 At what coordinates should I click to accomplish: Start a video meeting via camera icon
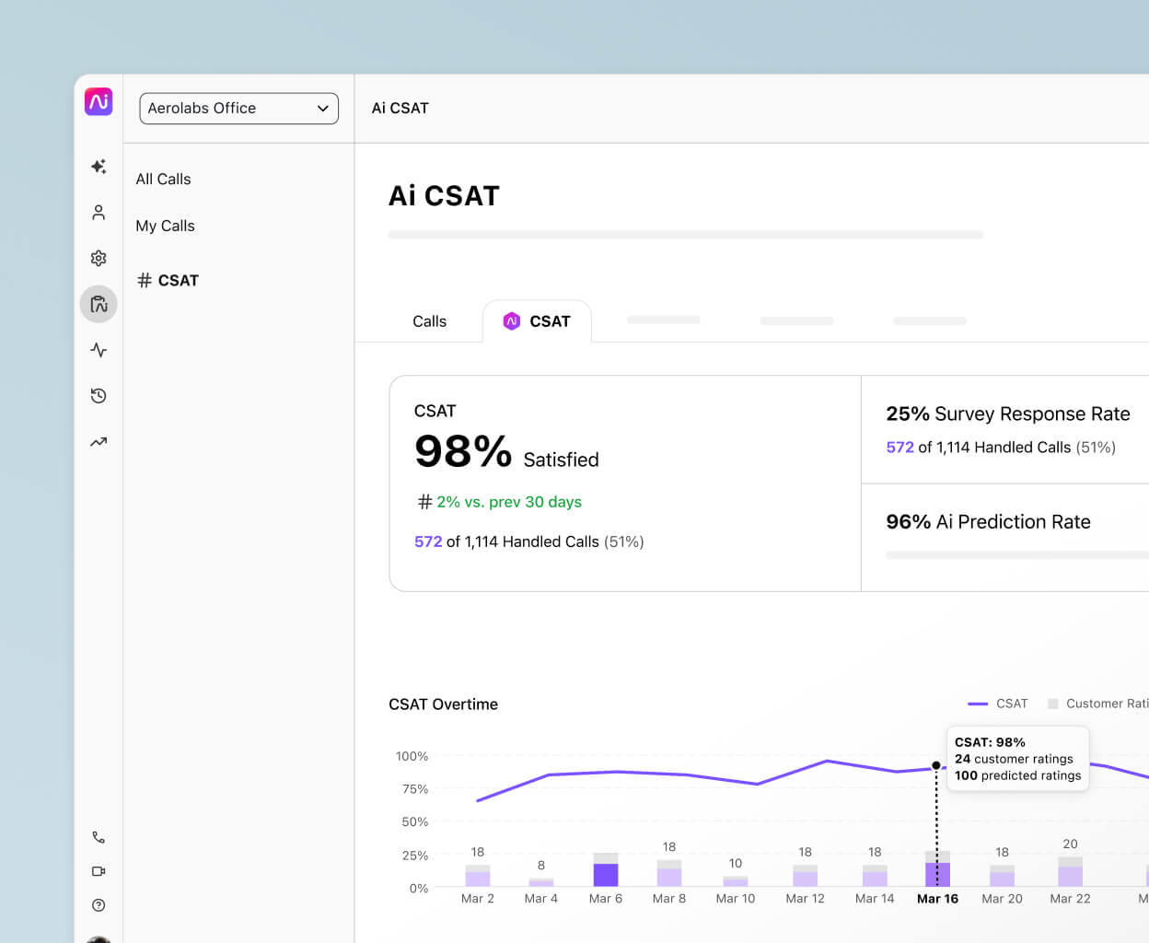click(99, 871)
